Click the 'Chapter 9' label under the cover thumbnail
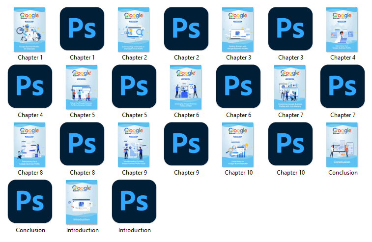 [135, 173]
